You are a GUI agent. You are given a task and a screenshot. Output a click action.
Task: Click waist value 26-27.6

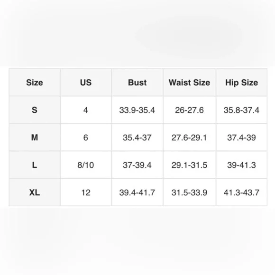189,110
